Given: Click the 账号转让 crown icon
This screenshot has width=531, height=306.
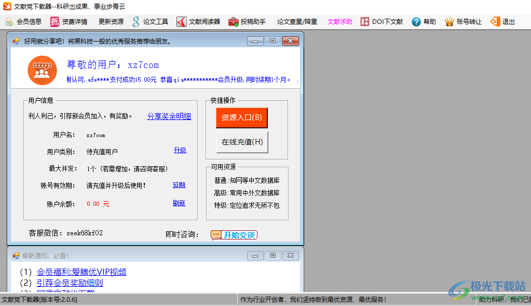Looking at the screenshot, I should pyautogui.click(x=450, y=22).
